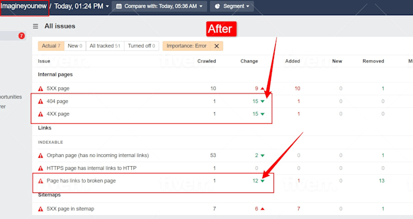Image resolution: width=413 pixels, height=219 pixels.
Task: Select the Turned off 0 tab
Action: tap(142, 45)
